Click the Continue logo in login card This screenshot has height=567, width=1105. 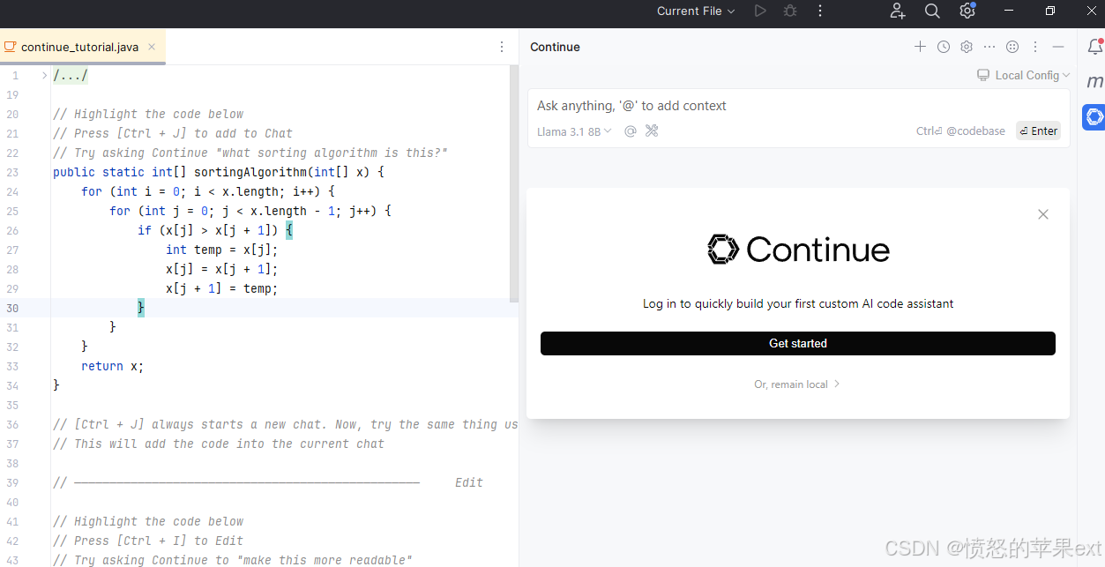[798, 250]
